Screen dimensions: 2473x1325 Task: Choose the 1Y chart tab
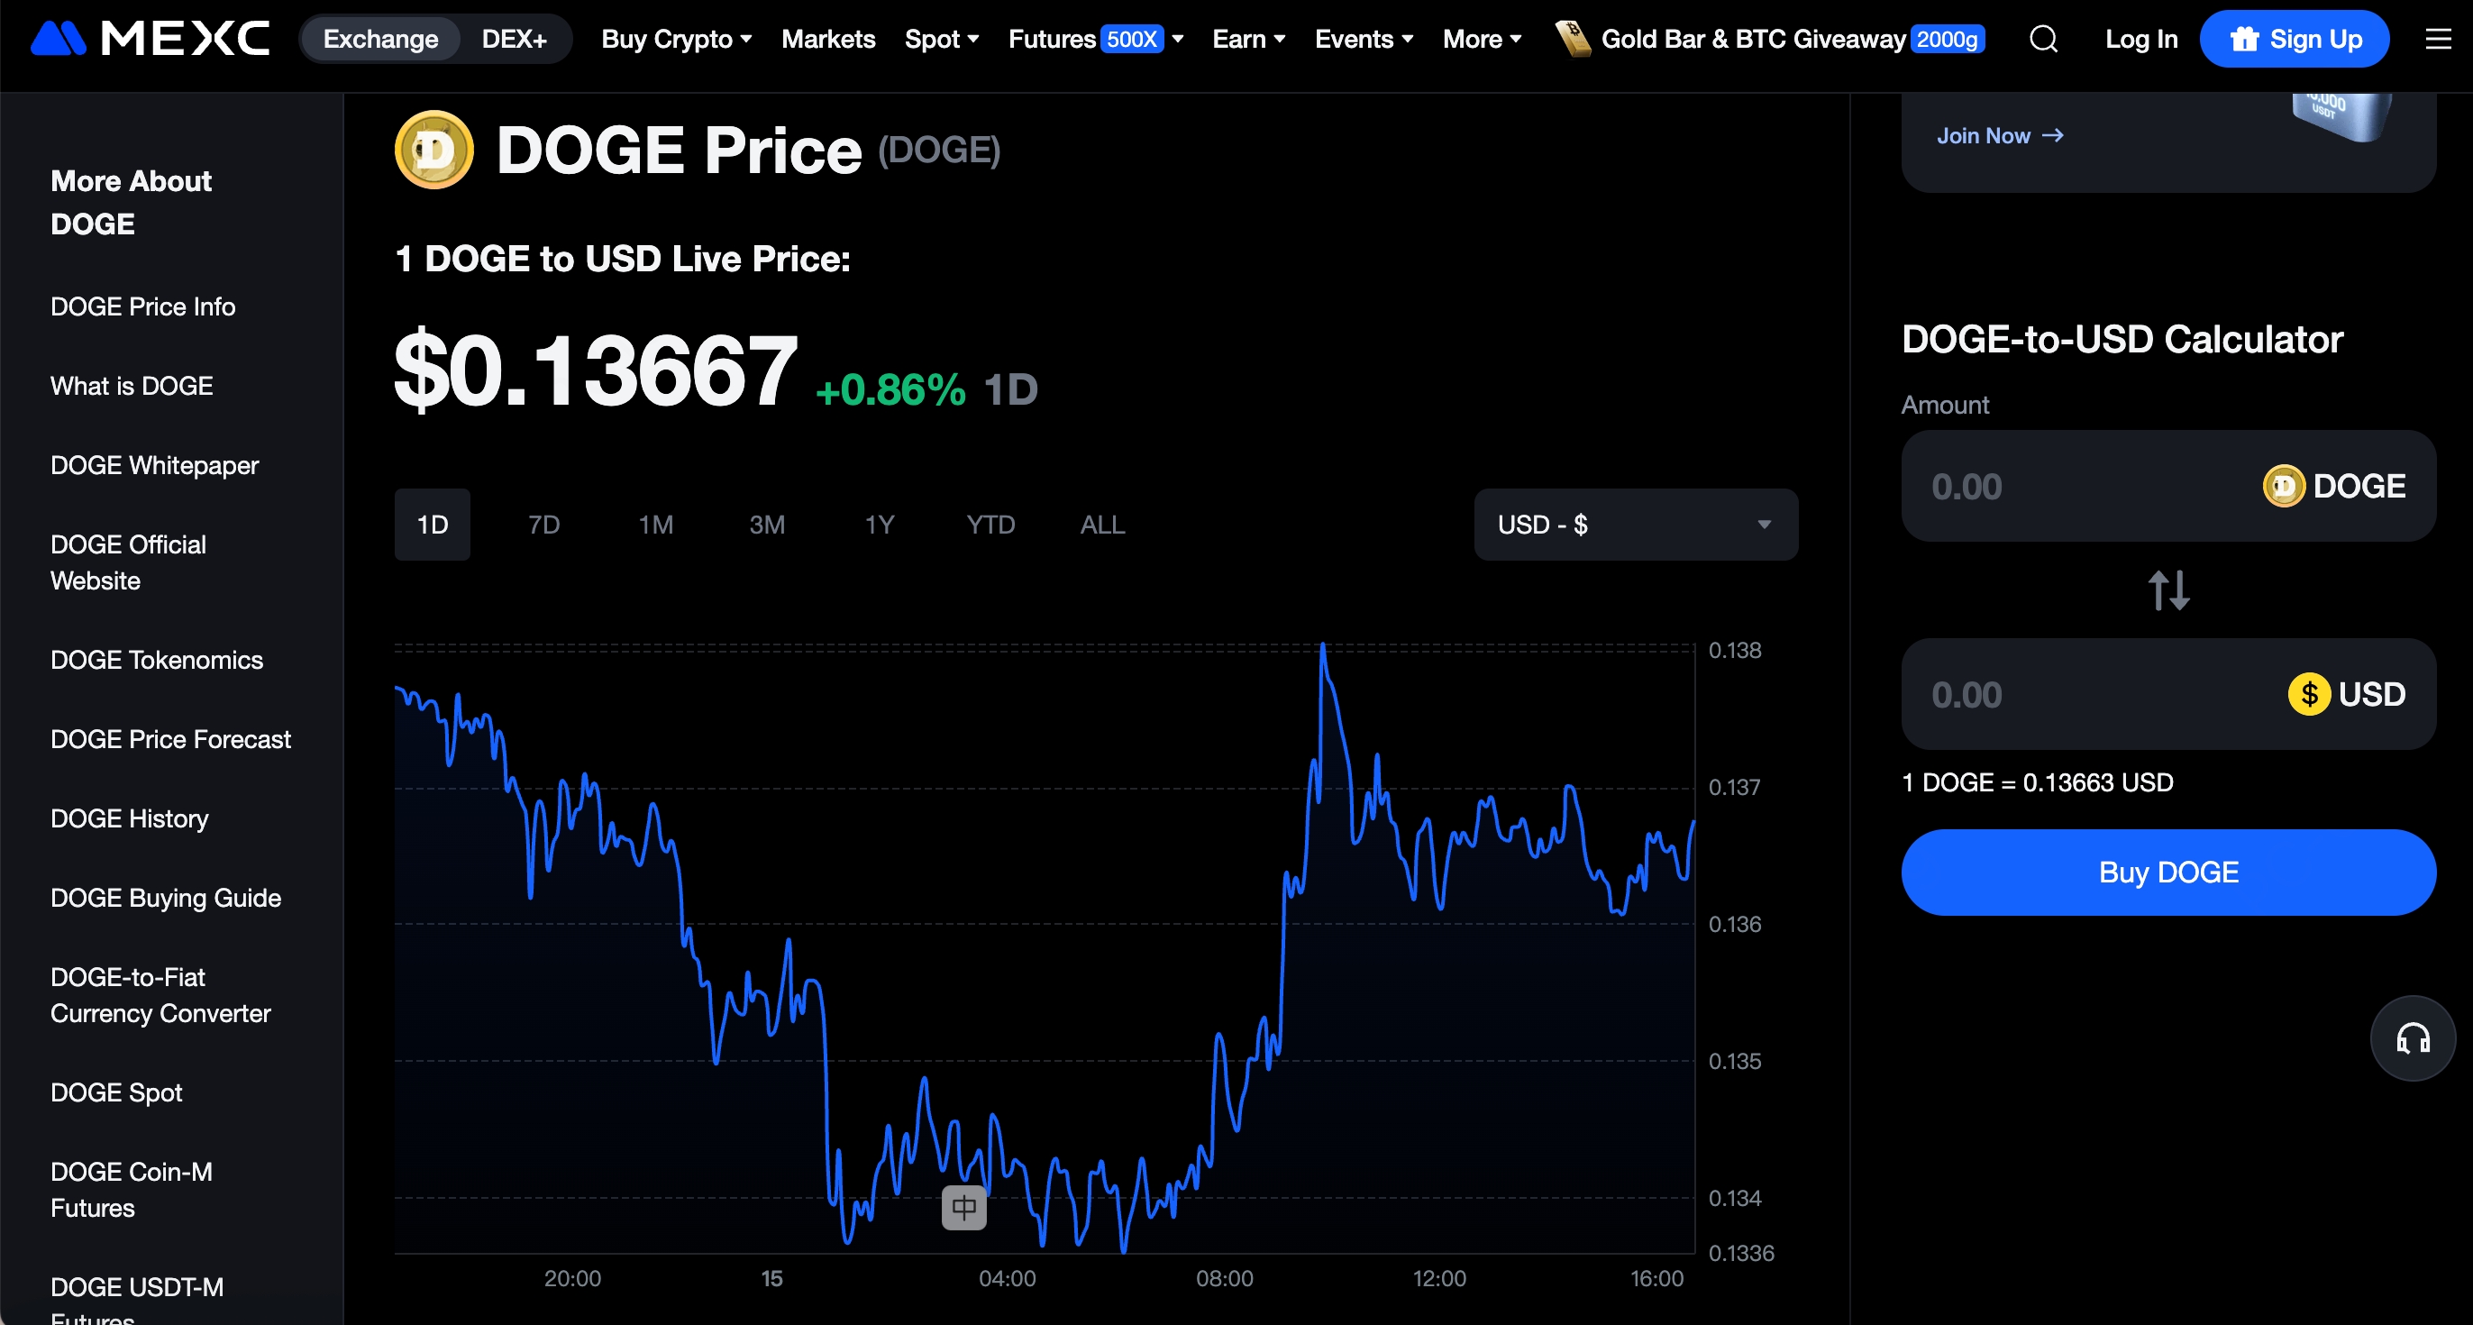[879, 525]
